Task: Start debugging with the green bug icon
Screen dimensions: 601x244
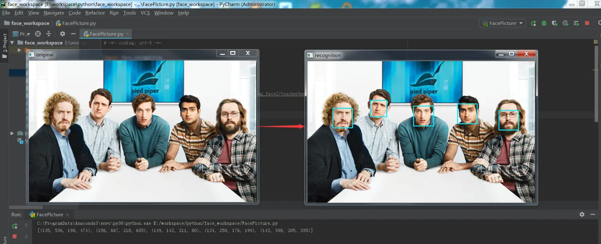Action: (x=544, y=23)
